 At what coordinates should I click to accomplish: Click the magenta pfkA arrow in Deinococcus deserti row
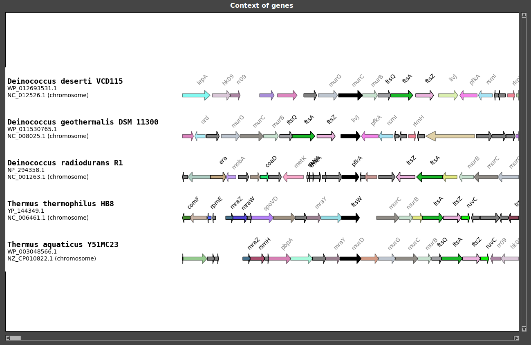tap(468, 95)
